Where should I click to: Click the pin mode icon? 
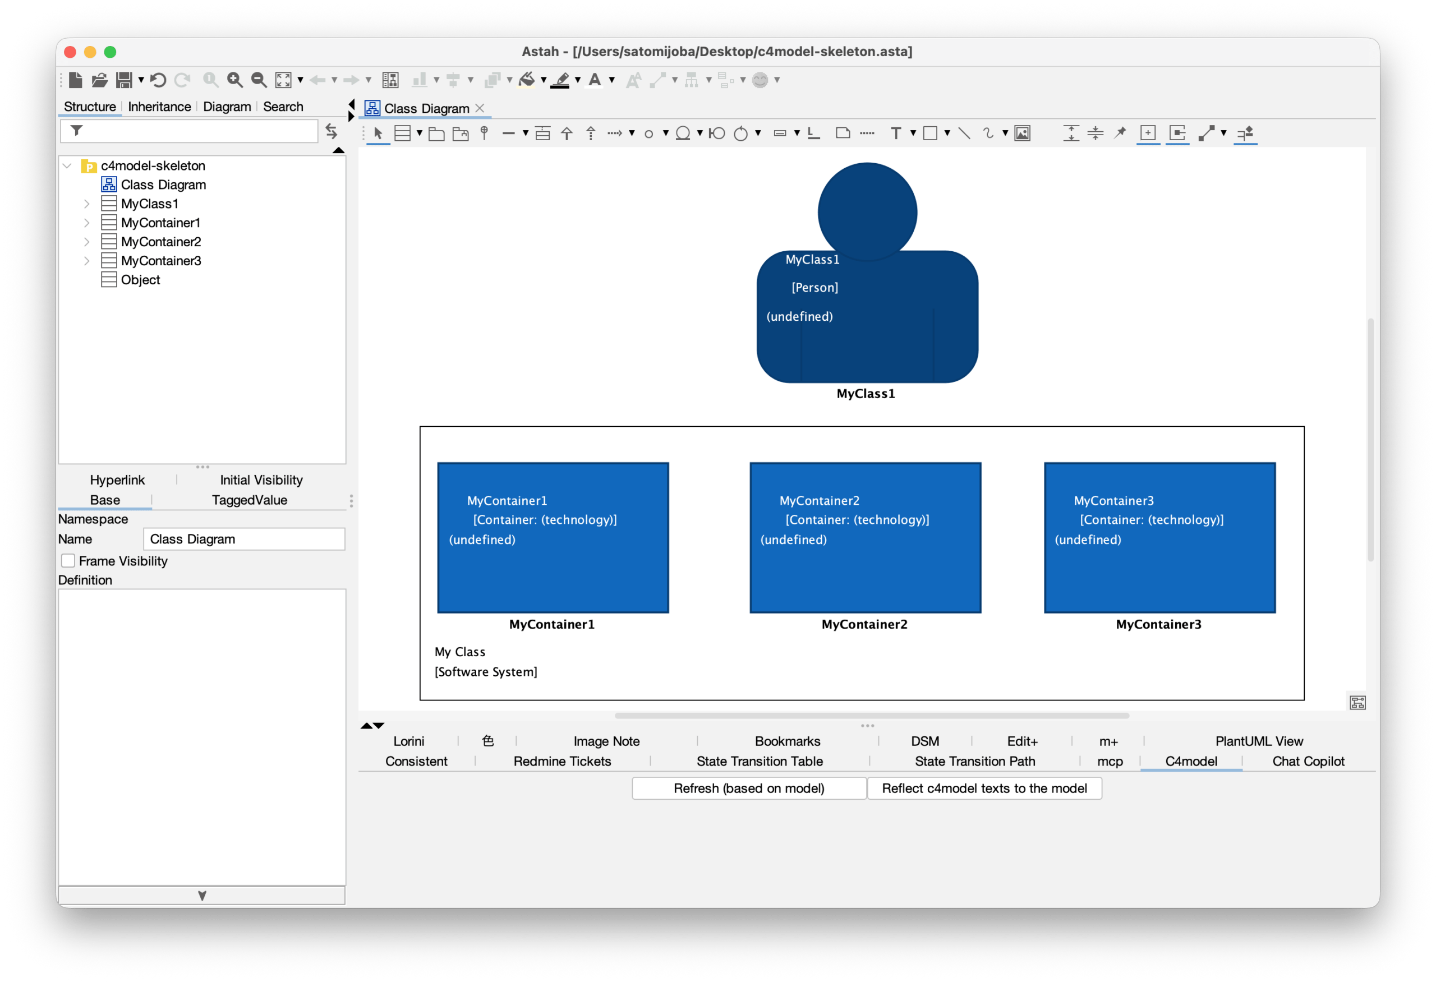(1120, 133)
